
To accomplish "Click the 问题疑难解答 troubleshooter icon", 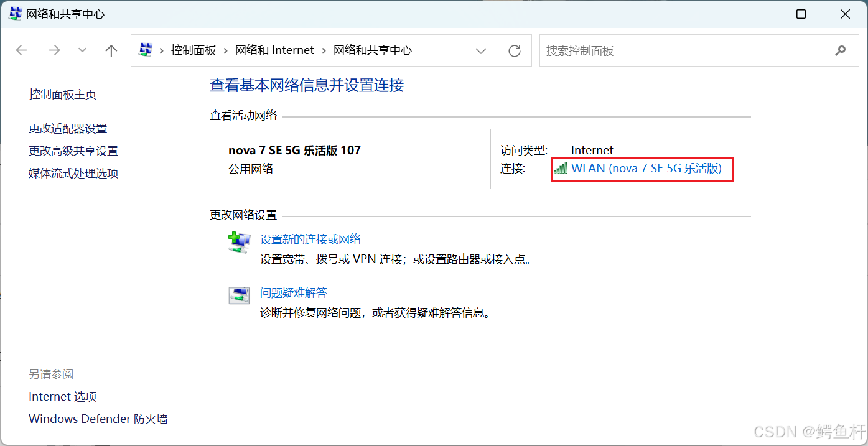I will tap(239, 295).
